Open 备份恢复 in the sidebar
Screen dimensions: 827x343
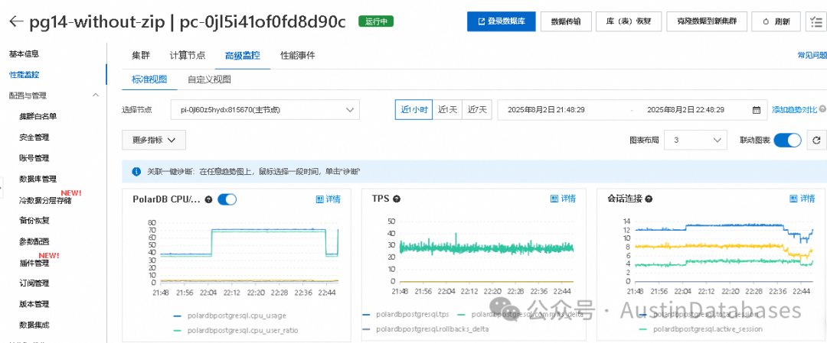click(x=34, y=221)
